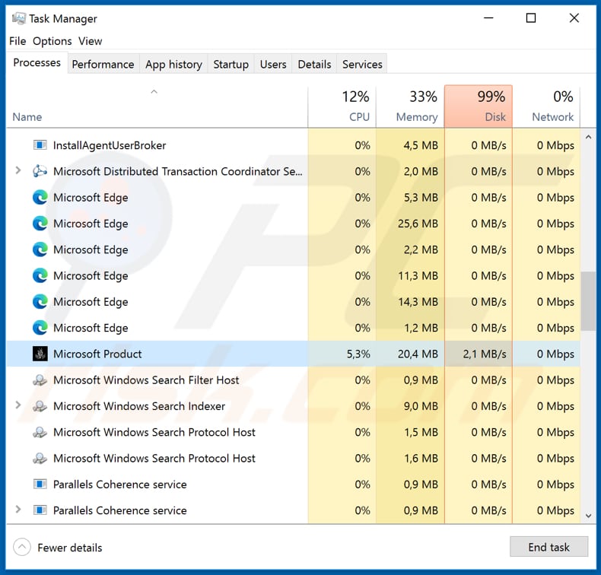The width and height of the screenshot is (601, 575).
Task: Expand the Microsoft Windows Search Indexer row
Action: 18,406
